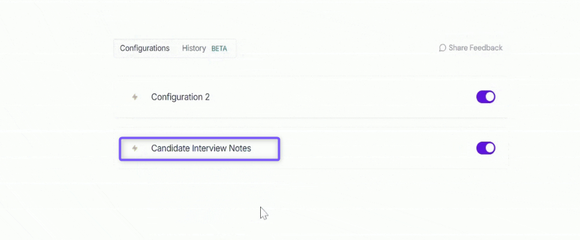Click the word History in the tab bar

[x=194, y=49]
